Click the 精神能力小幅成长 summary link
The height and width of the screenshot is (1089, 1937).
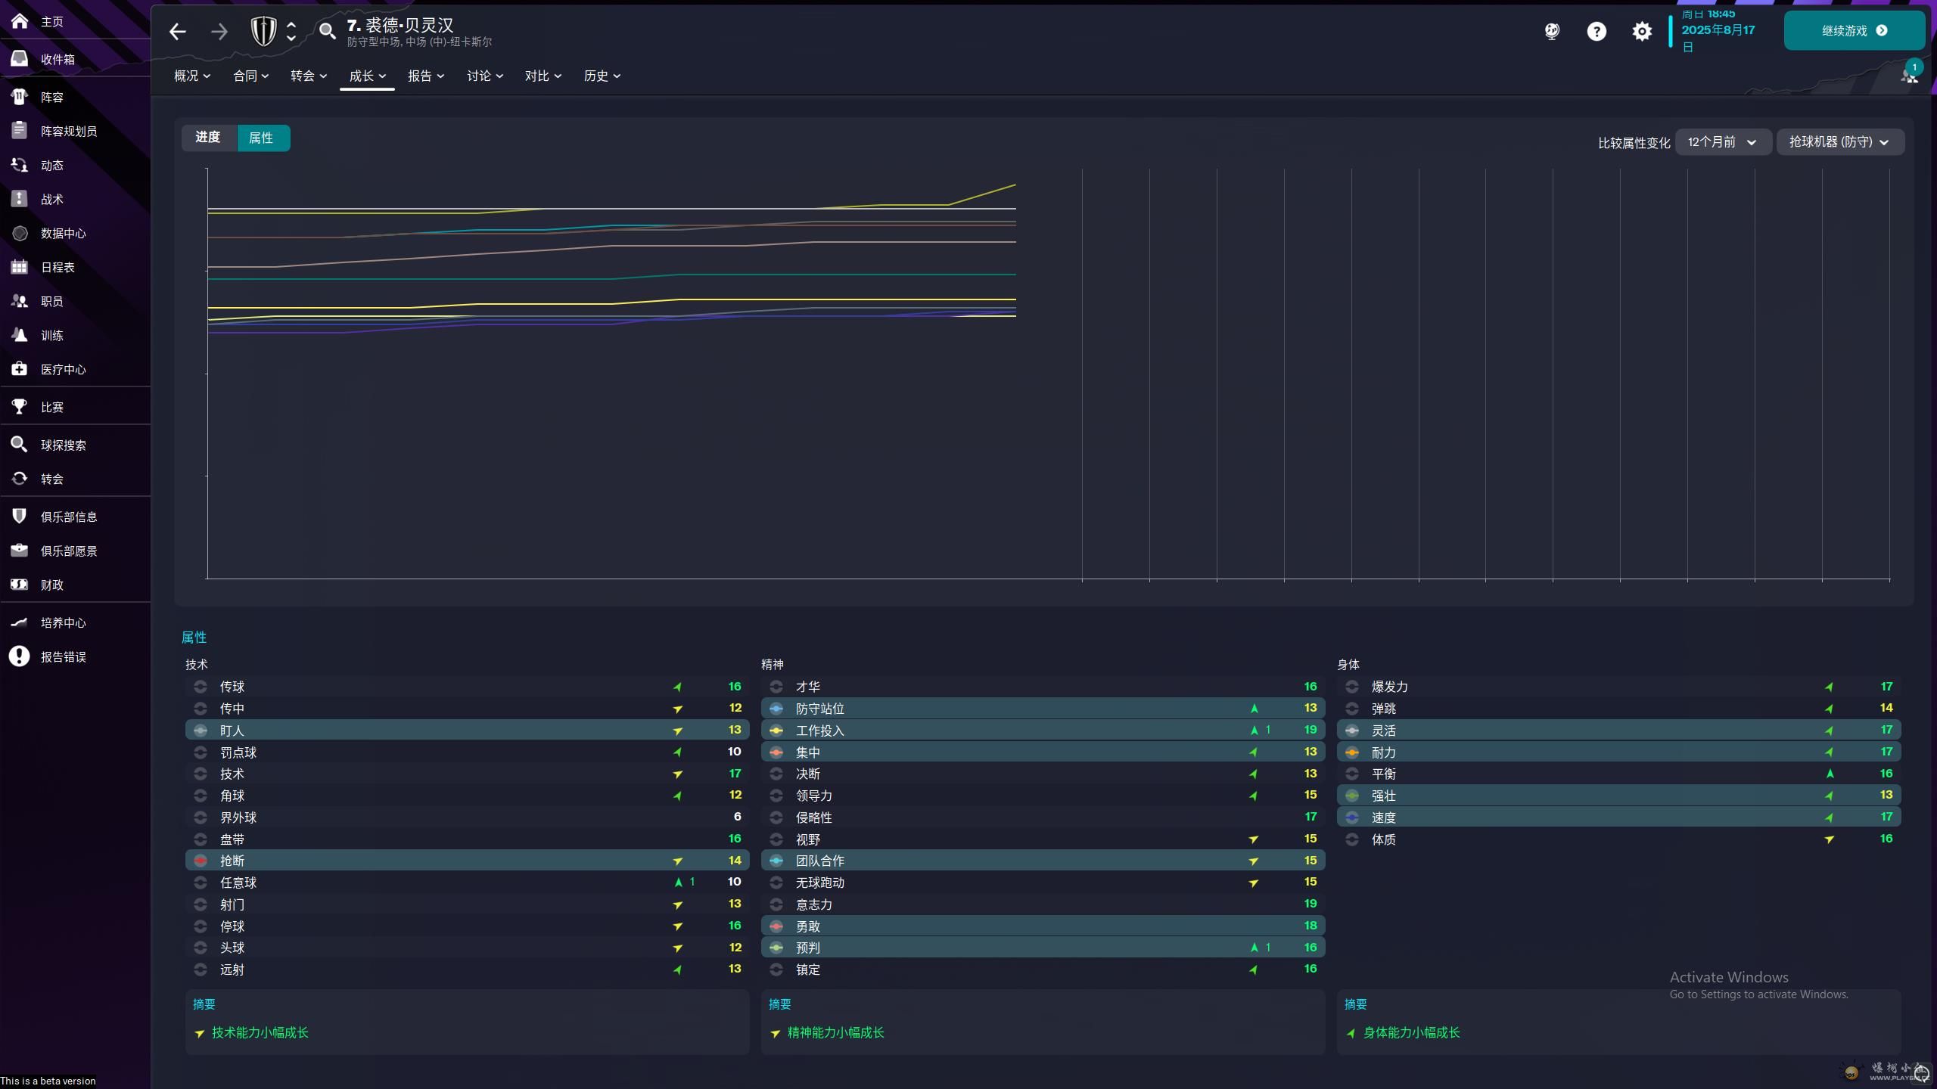coord(836,1033)
